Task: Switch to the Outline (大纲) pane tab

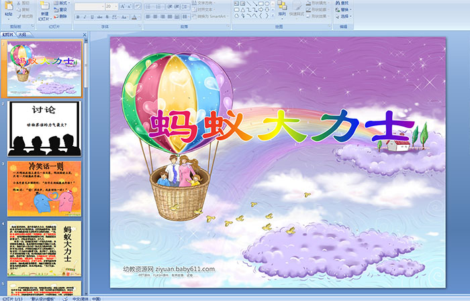Action: pyautogui.click(x=22, y=35)
